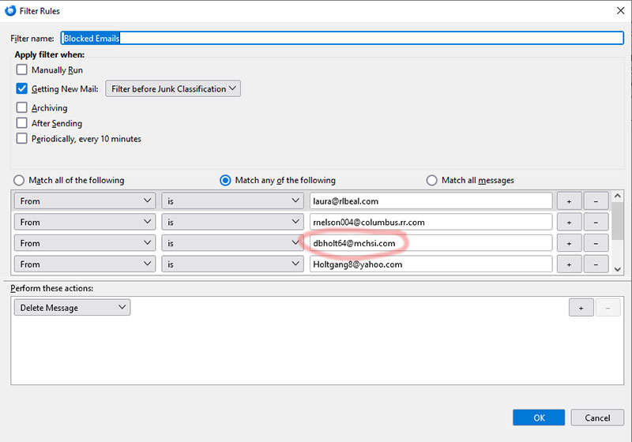Enable the Archiving checkbox
The height and width of the screenshot is (442, 632).
(x=22, y=107)
